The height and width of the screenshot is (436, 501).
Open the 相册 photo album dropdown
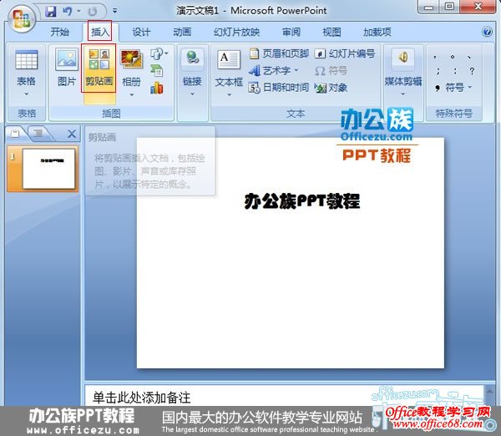tap(131, 94)
